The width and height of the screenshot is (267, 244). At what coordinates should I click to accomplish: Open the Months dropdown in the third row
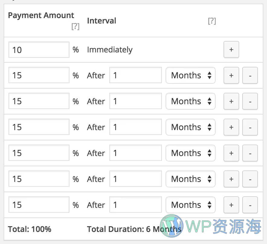191,102
